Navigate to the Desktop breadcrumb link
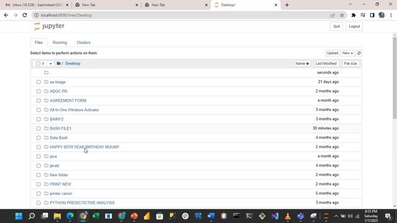Viewport: 397px width, 223px height. 73,63
